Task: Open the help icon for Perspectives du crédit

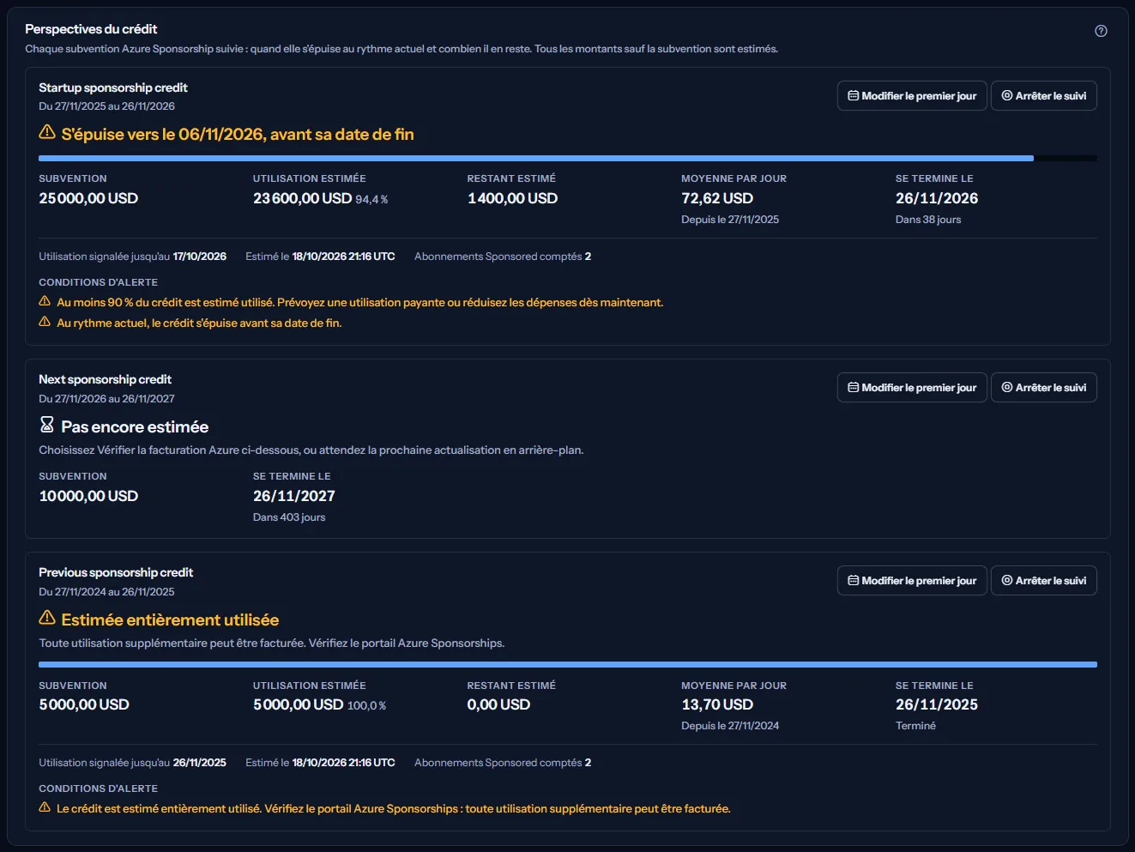Action: tap(1101, 31)
